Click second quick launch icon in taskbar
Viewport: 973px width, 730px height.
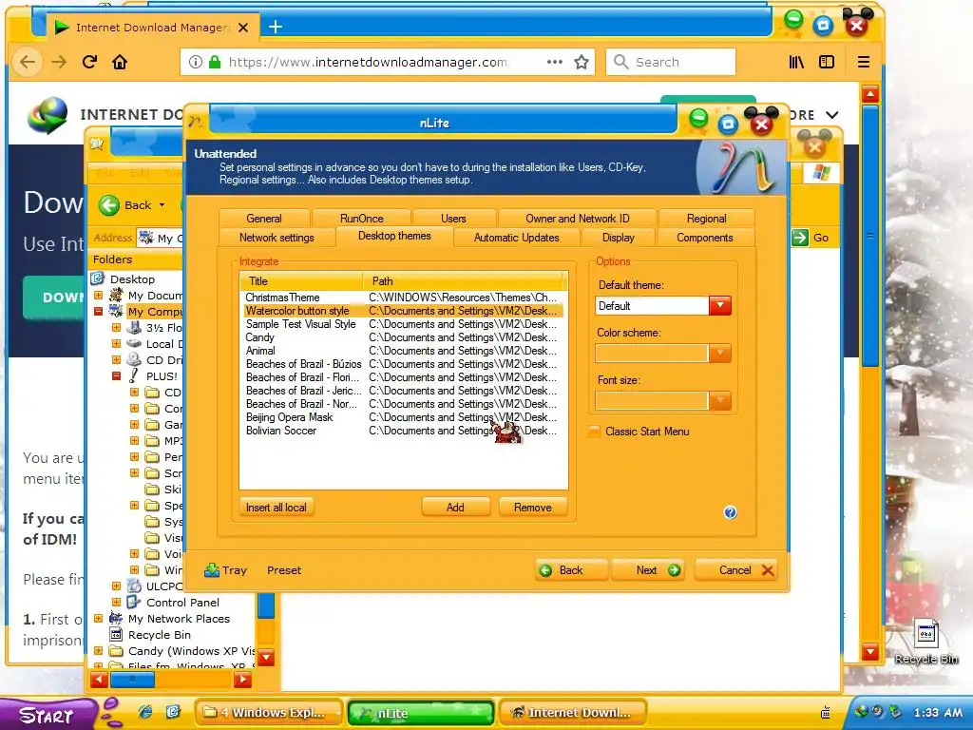coord(173,711)
